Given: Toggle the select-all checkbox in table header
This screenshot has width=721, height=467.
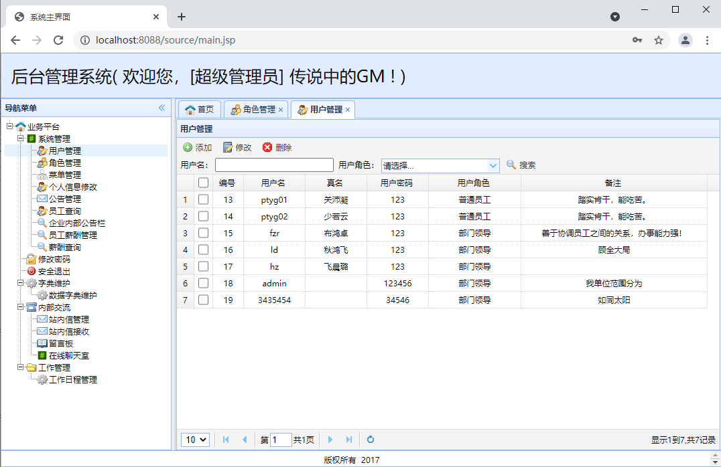Looking at the screenshot, I should 203,183.
